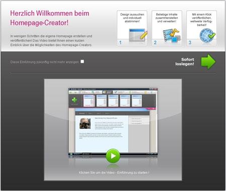The width and height of the screenshot is (226, 191).
Task: Click the number 3 on third step card
Action: tap(190, 43)
